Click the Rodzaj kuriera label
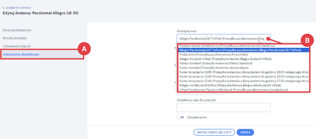The width and height of the screenshot is (316, 139). [x=187, y=31]
